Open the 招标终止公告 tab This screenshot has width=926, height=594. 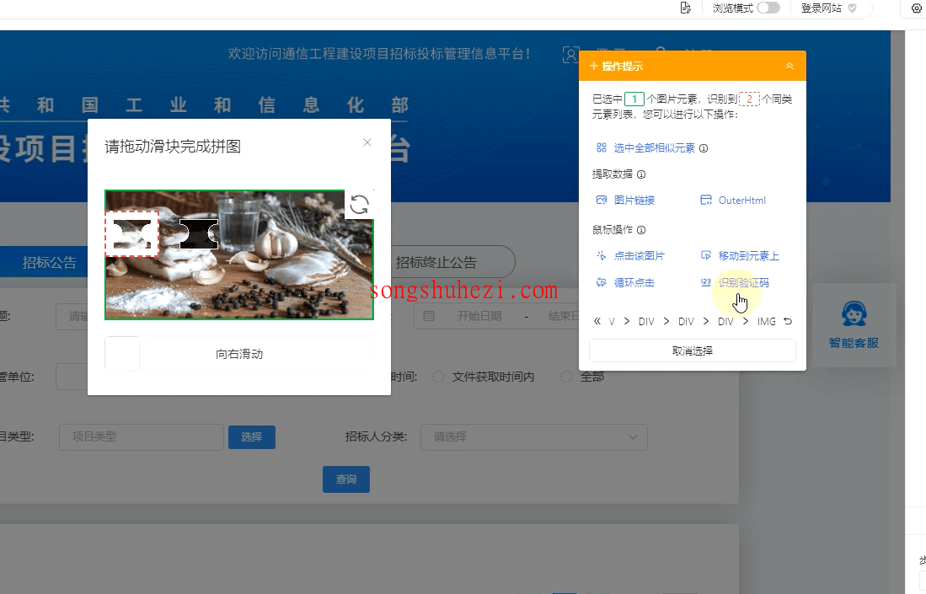pyautogui.click(x=436, y=262)
